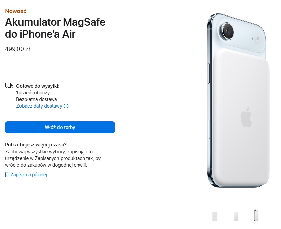Click the Akumulator MagSafe product title
The image size is (281, 229).
(55, 28)
